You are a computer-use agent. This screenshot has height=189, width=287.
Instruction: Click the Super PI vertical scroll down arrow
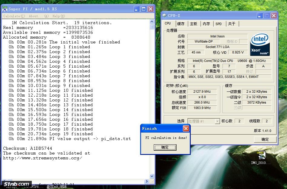coord(152,176)
